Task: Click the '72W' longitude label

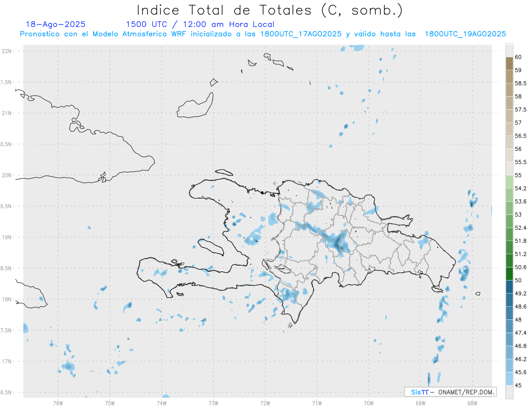Action: [x=265, y=403]
